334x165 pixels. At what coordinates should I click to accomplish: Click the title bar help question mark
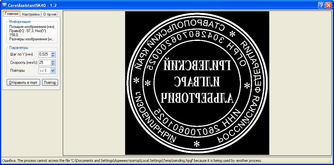point(321,5)
